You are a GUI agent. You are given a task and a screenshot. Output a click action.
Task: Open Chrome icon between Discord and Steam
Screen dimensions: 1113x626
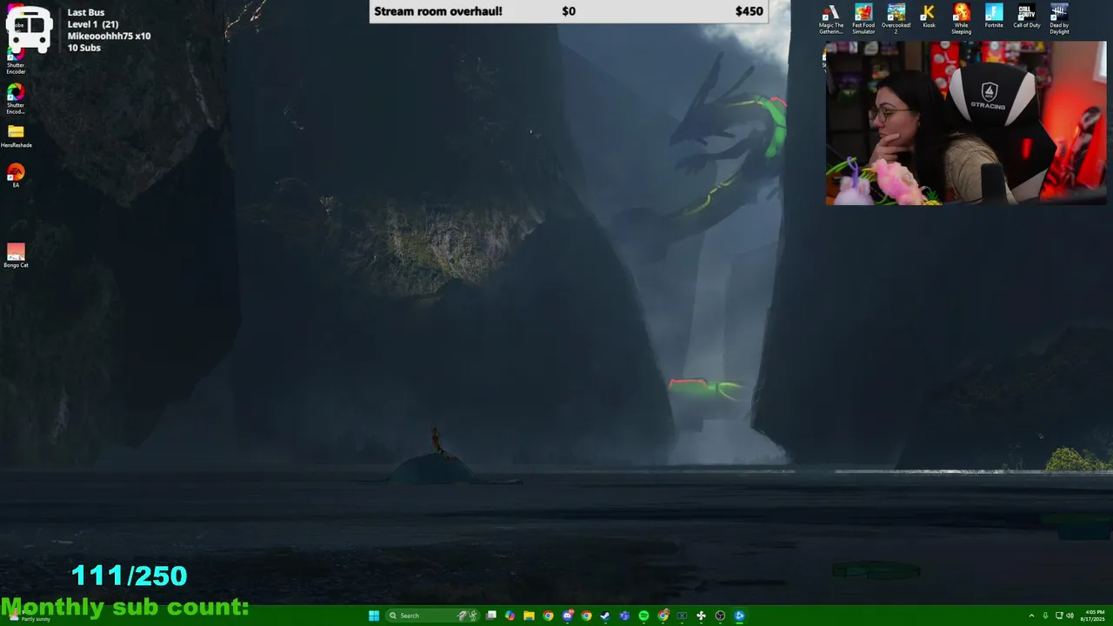tap(587, 616)
